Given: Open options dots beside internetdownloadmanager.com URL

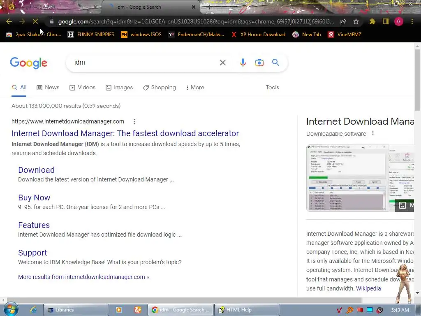Looking at the screenshot, I should pyautogui.click(x=134, y=121).
